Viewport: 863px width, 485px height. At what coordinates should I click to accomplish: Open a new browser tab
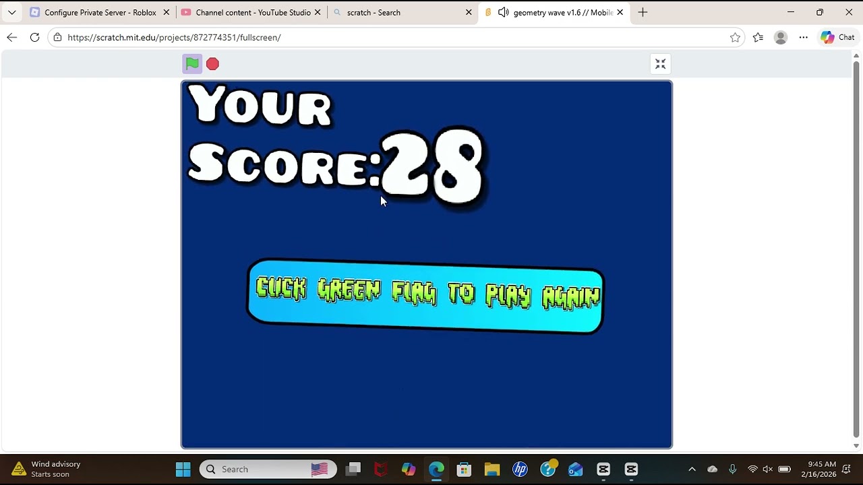click(643, 12)
